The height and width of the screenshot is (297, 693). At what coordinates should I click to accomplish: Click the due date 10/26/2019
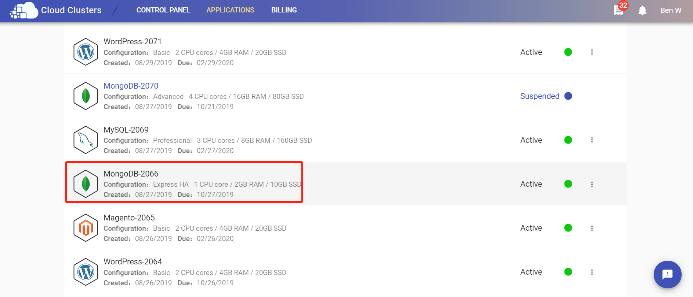coord(215,283)
